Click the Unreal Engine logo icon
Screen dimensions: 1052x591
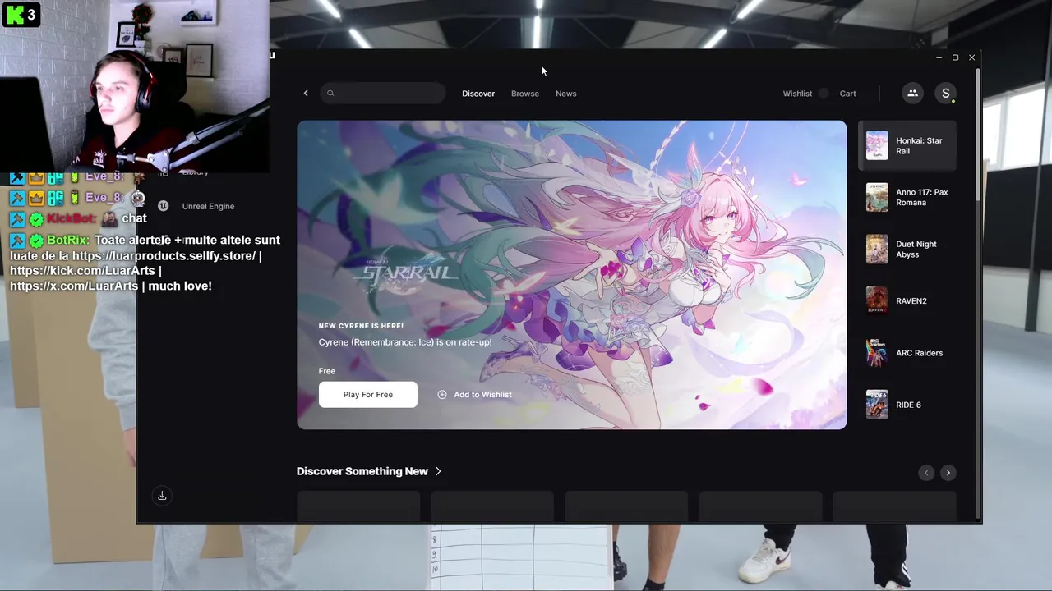coord(163,206)
